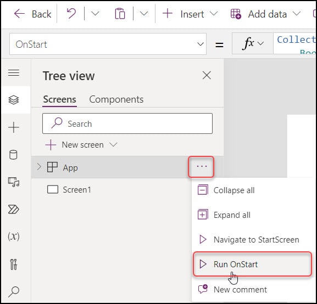Open the Media icon in sidebar

14,182
